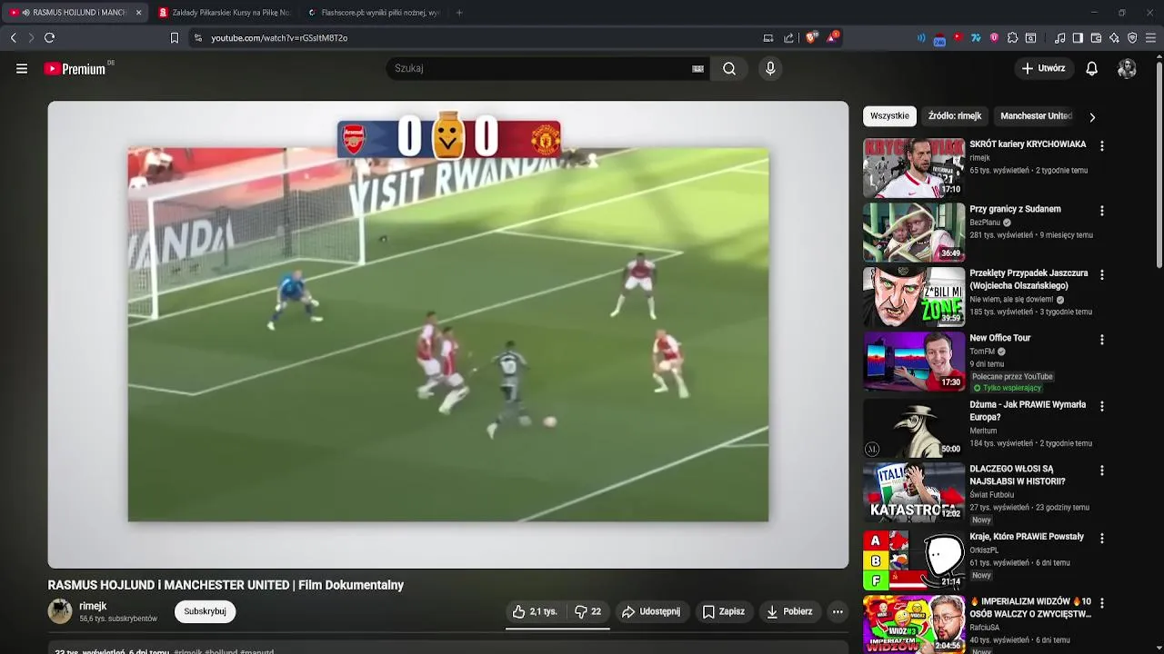Like the video (2,1 tys.)
1164x654 pixels.
535,611
